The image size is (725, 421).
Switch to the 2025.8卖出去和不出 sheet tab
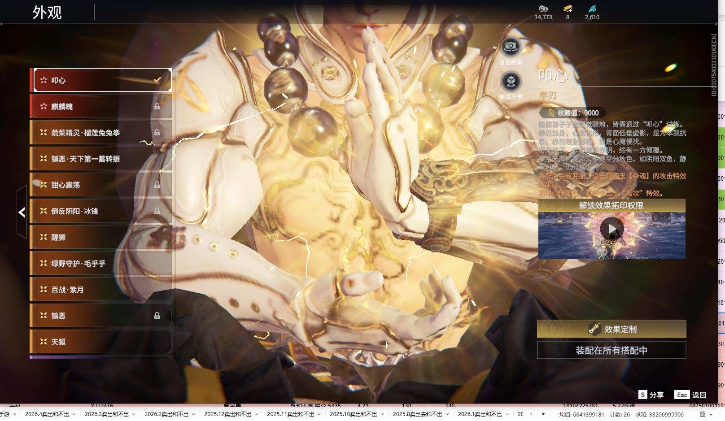click(417, 414)
